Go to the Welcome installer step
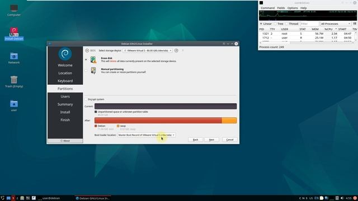Screen dimensions: 358x201 click(x=65, y=65)
